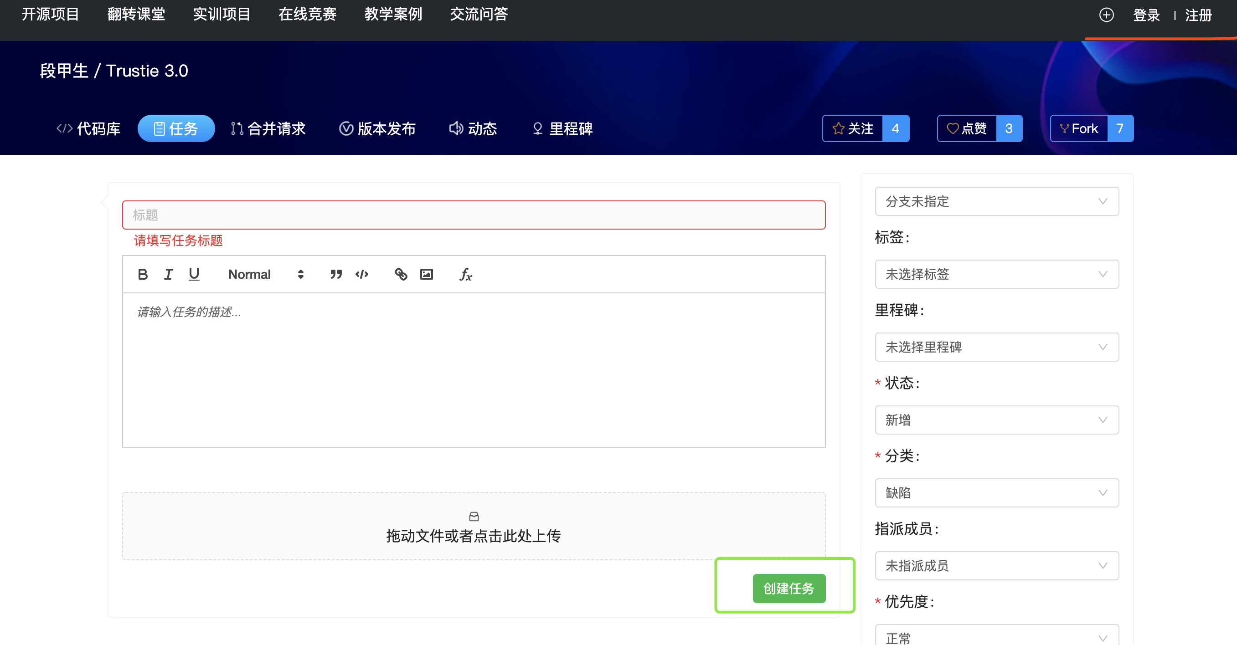Screen dimensions: 1237x645
Task: Click the file upload drop area
Action: click(474, 526)
